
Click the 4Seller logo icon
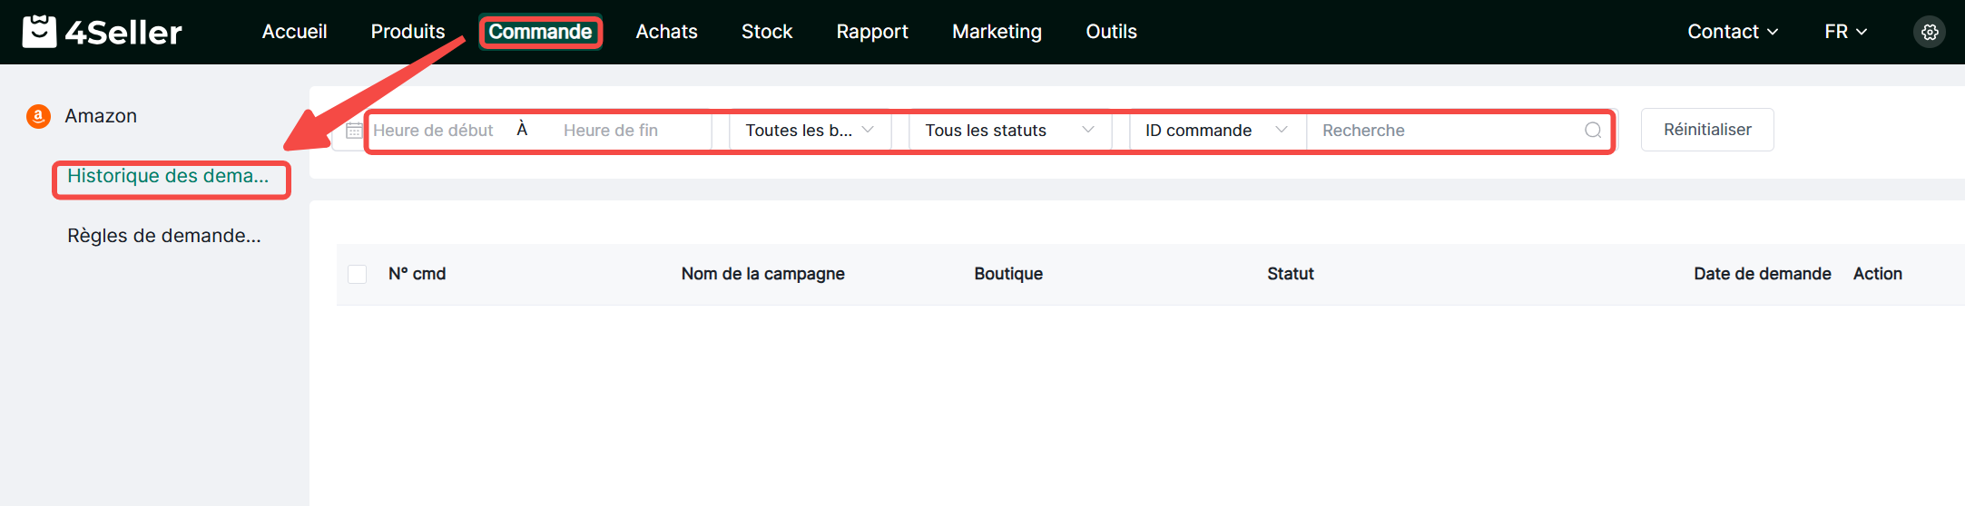tap(39, 32)
